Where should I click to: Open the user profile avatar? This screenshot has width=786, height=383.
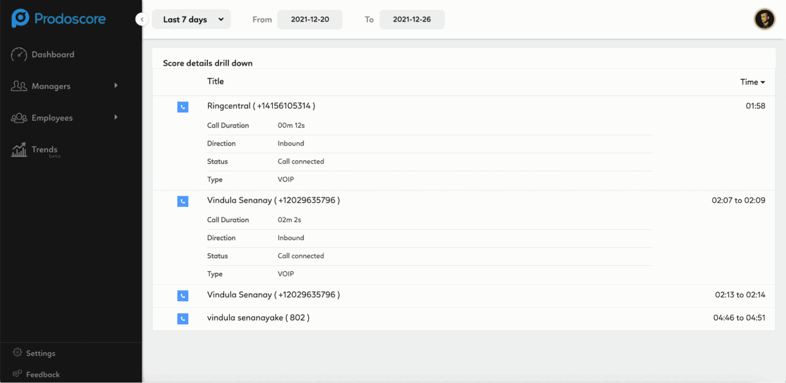click(x=764, y=19)
